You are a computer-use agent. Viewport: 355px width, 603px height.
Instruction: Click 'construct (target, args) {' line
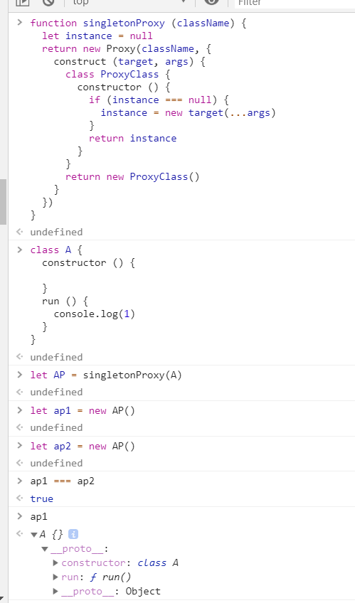click(x=129, y=62)
